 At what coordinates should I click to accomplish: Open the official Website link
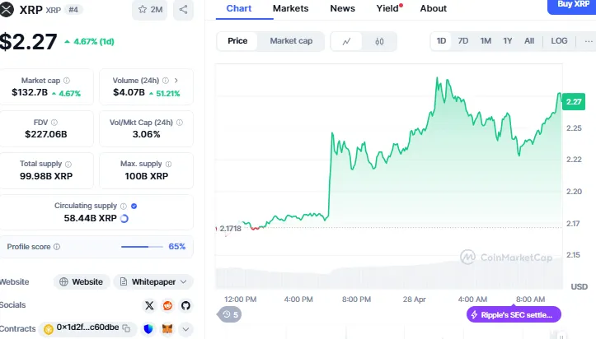(x=82, y=281)
